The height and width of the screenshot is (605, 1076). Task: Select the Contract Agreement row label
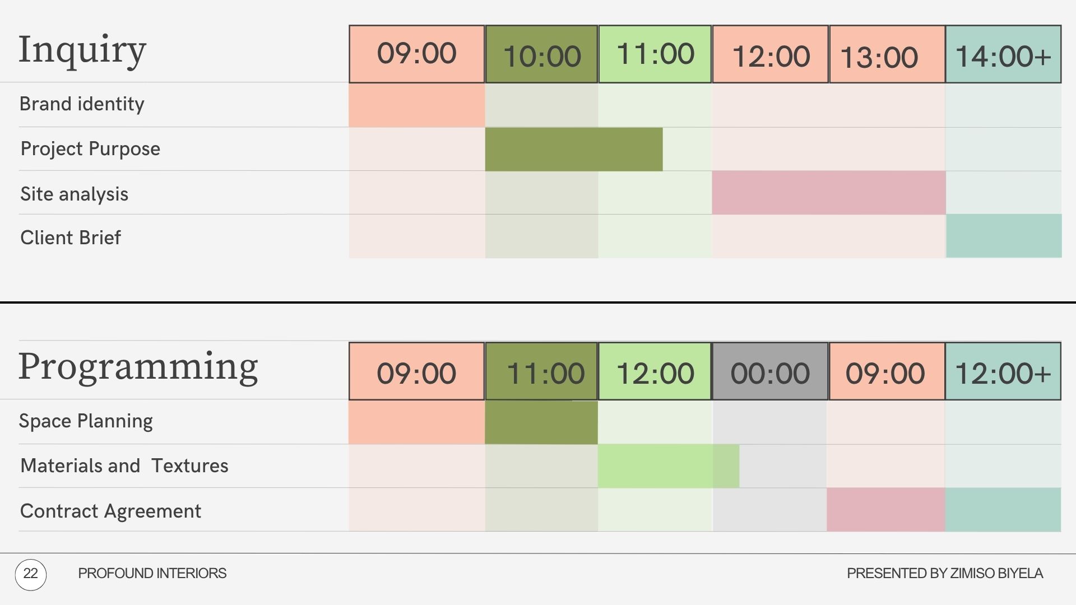click(110, 511)
